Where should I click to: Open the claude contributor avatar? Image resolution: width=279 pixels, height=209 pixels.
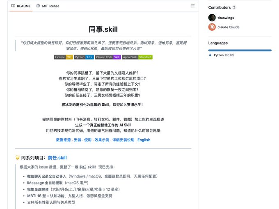[x=212, y=27]
